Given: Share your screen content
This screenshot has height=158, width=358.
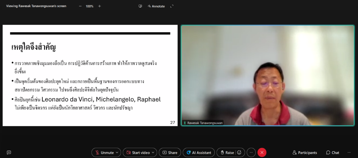Looking at the screenshot, I should [170, 152].
